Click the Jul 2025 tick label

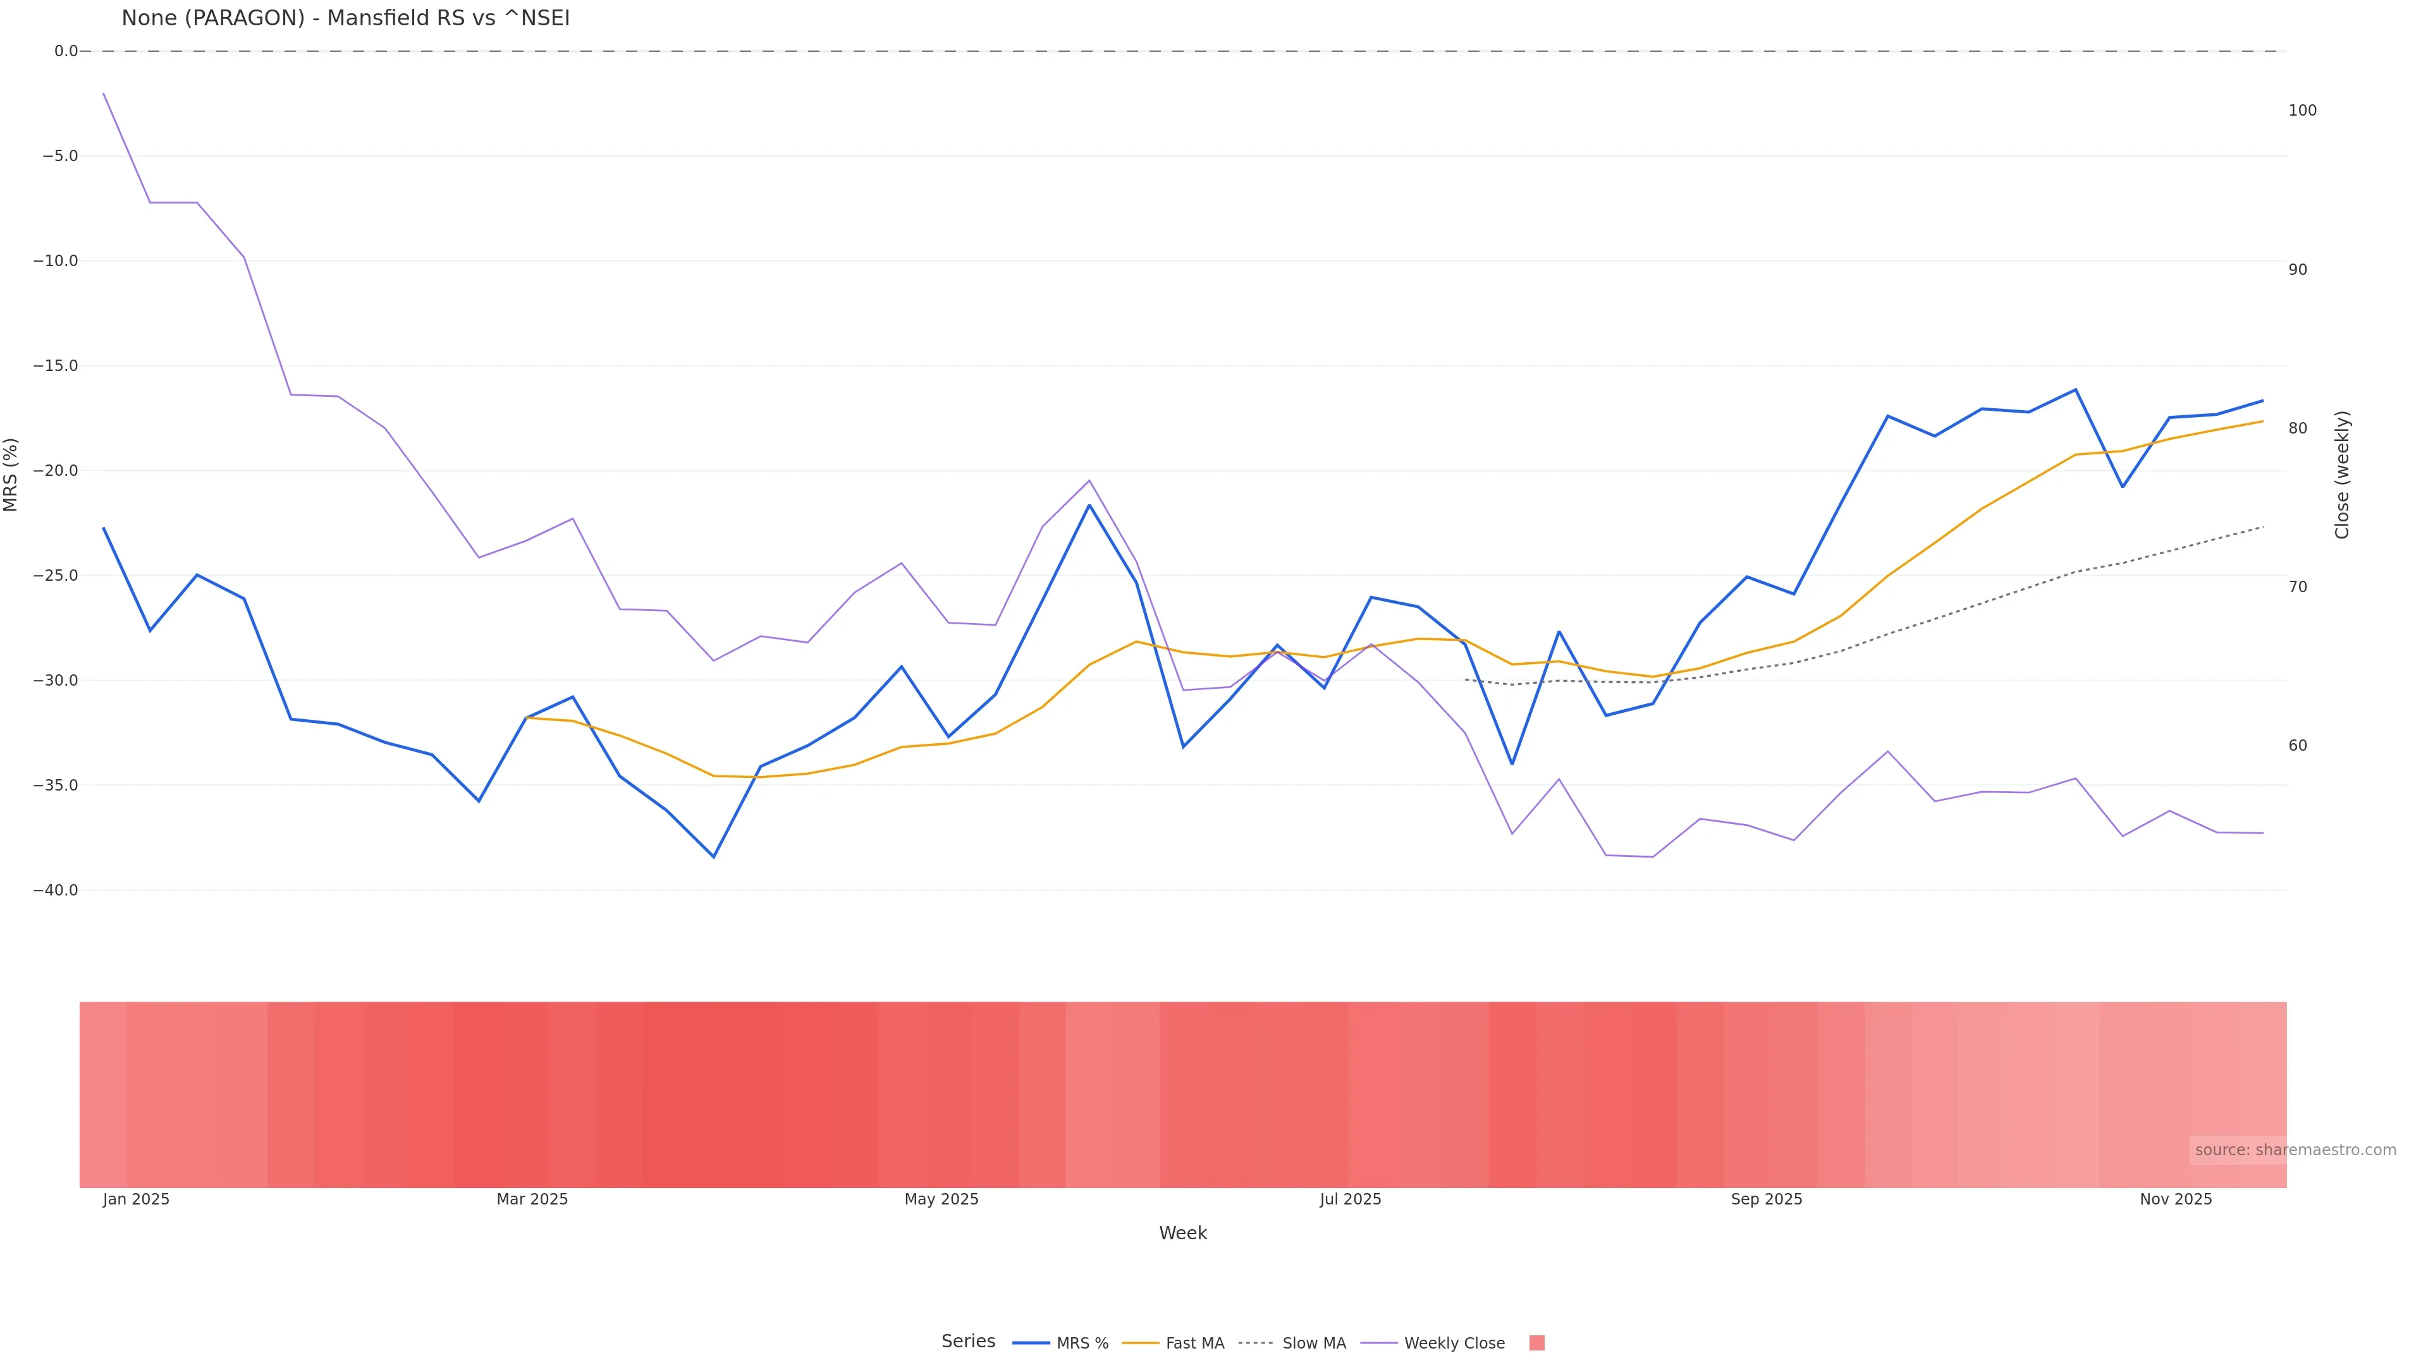pos(1350,1199)
